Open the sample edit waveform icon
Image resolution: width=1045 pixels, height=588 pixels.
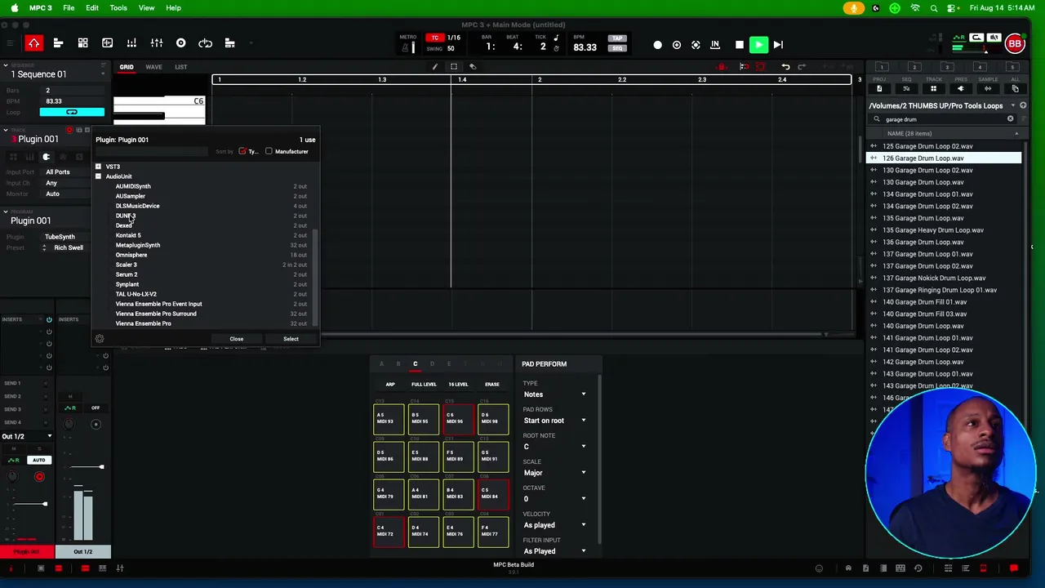coord(107,43)
